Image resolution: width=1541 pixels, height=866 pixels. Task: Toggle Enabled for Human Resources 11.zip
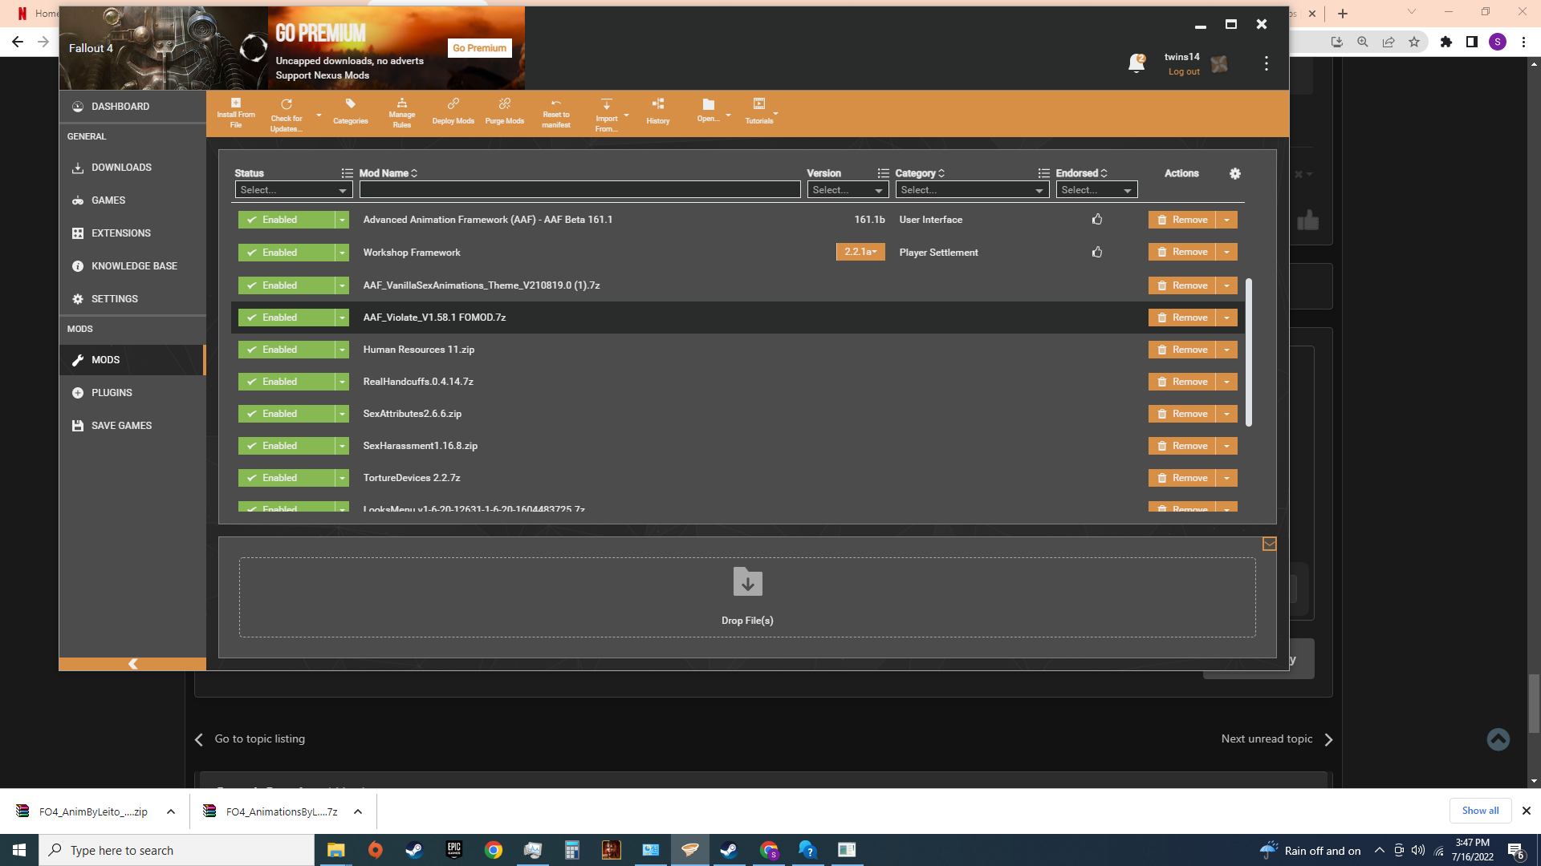click(287, 350)
